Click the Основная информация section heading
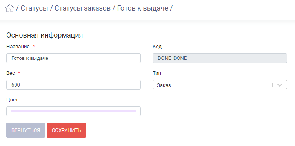This screenshot has height=146, width=295. coord(45,35)
